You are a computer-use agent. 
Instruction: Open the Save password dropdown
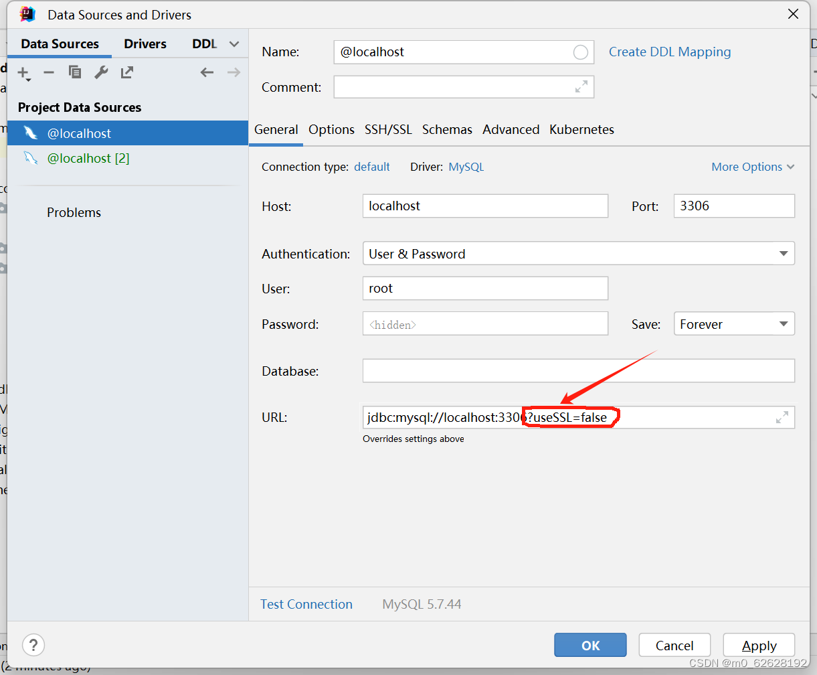(x=734, y=324)
